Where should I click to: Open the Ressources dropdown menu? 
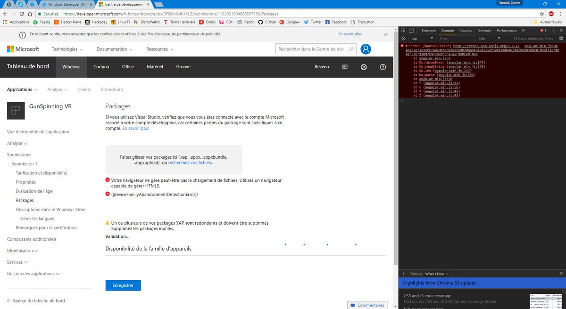pyautogui.click(x=160, y=49)
